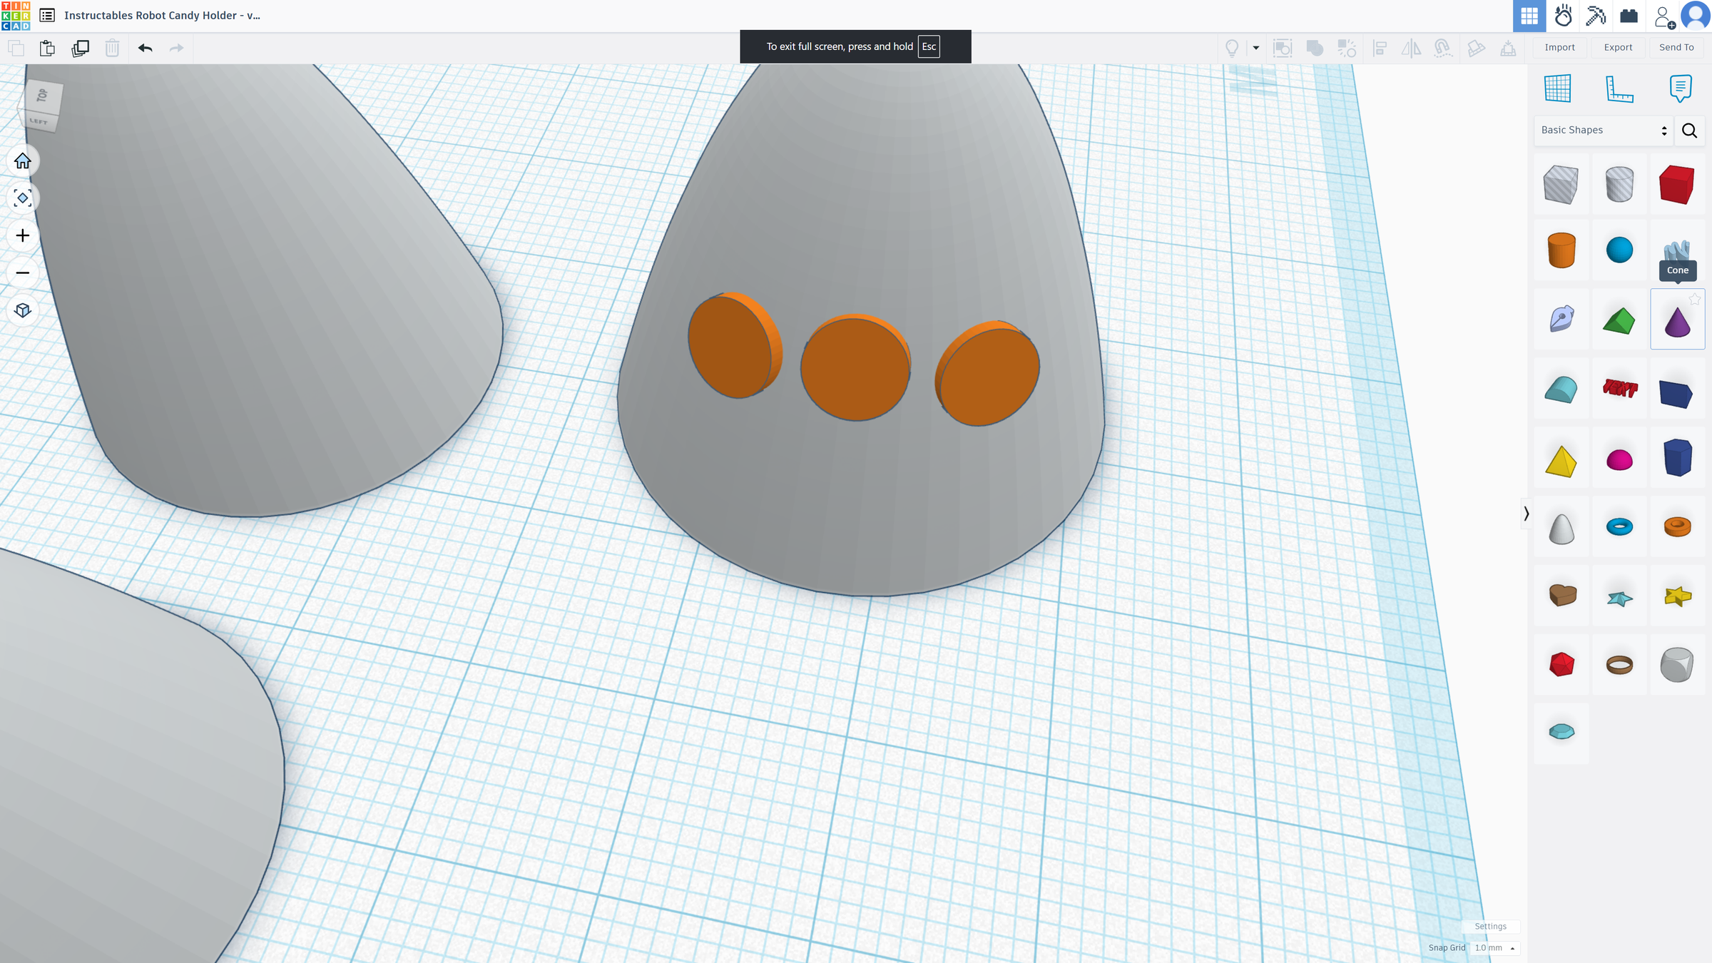Screen dimensions: 1712x963
Task: Toggle the show all lightbulb icon
Action: tap(1232, 48)
